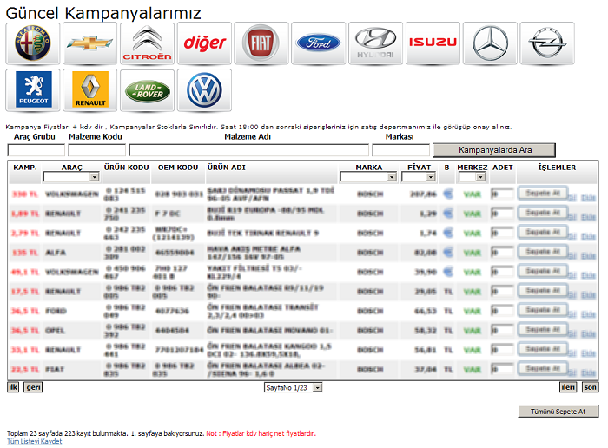Click the Renault brand logo
The height and width of the screenshot is (448, 608).
89,90
